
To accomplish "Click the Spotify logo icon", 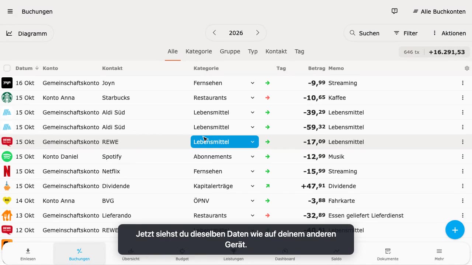I will (7, 156).
